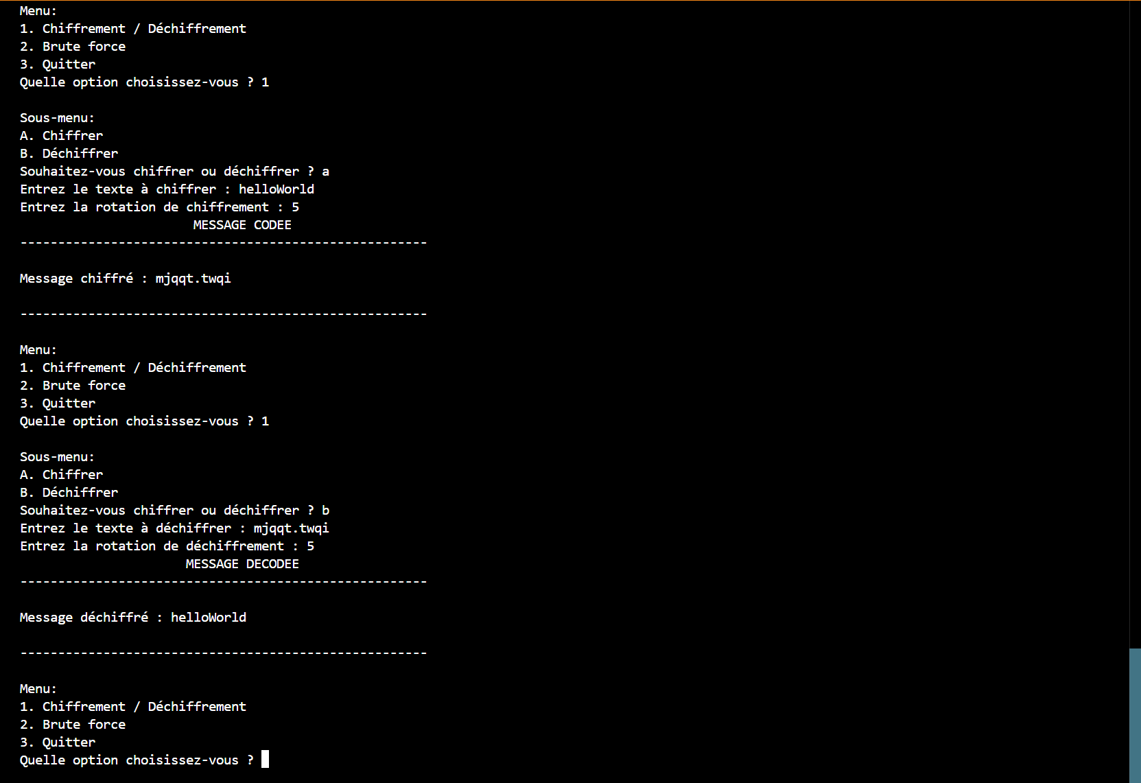Image resolution: width=1141 pixels, height=783 pixels.
Task: Click the MESSAGE DECODEE heading
Action: tap(242, 564)
